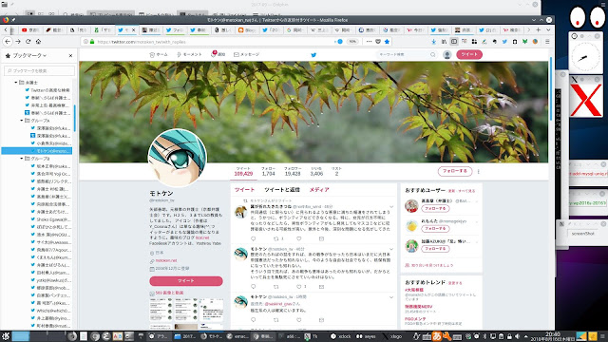The image size is (608, 342).
Task: Like the second モトケン tweet
Action: [x=299, y=287]
